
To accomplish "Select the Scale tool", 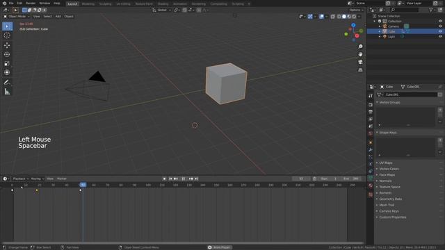I will [x=8, y=63].
